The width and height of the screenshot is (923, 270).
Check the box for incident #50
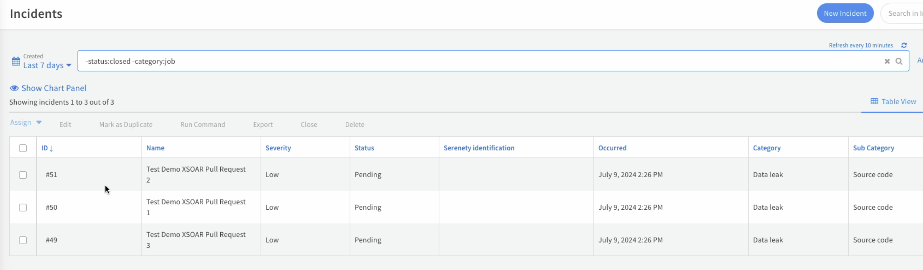tap(23, 207)
